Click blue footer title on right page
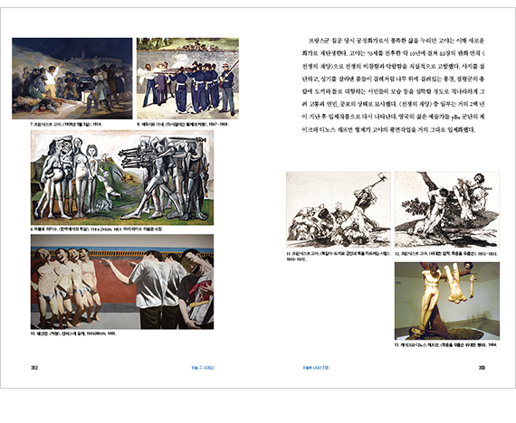 (316, 368)
